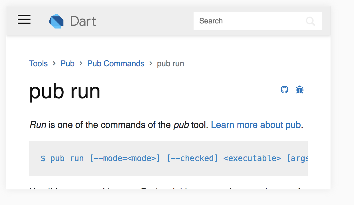The image size is (354, 205).
Task: Click the search magnifier icon
Action: [311, 21]
